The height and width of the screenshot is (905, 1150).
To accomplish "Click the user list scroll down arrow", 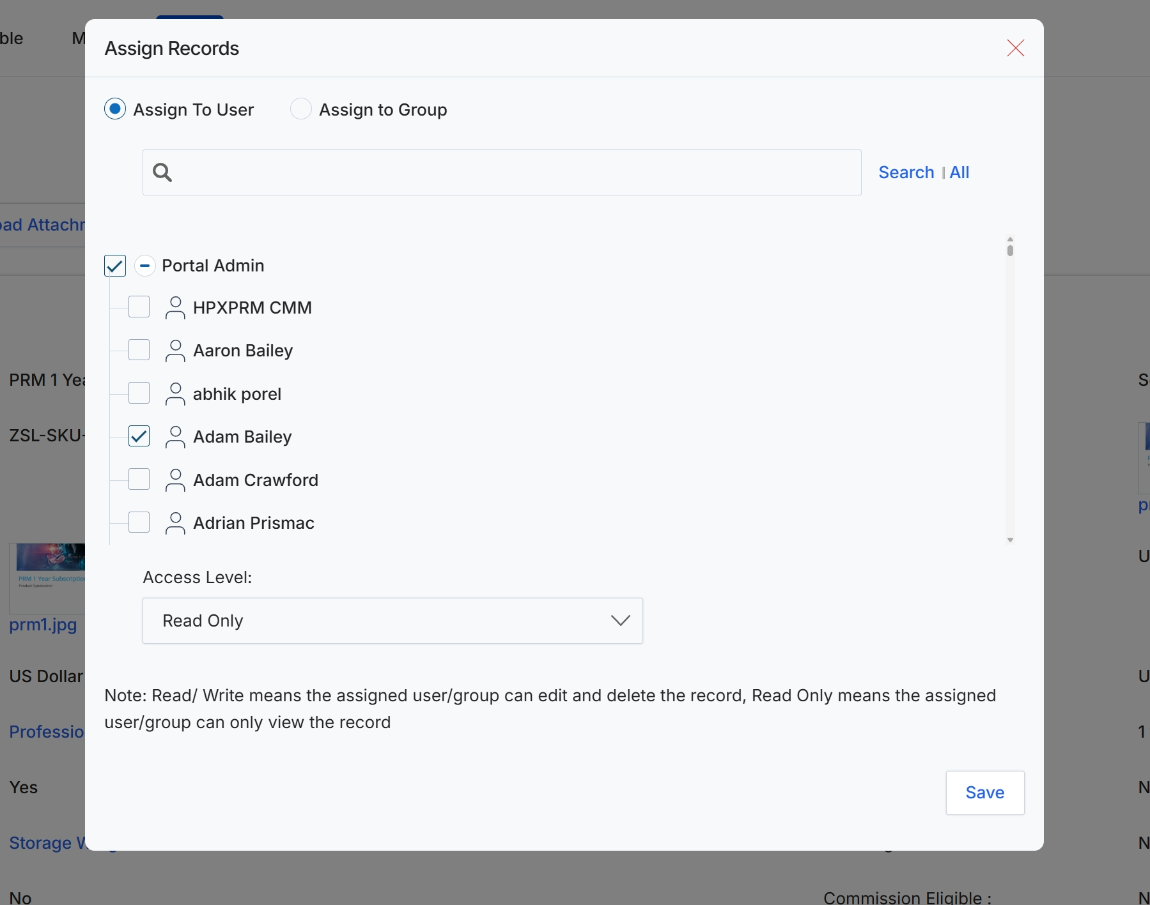I will 1010,540.
